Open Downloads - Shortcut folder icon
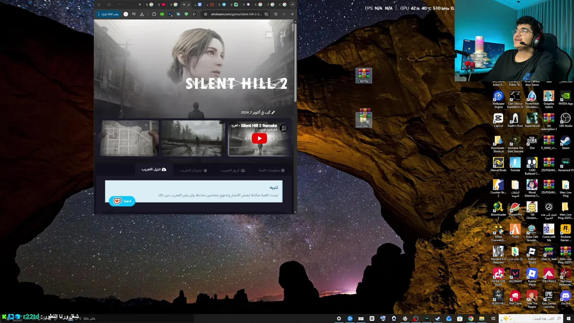This screenshot has width=574, height=323. [x=498, y=144]
